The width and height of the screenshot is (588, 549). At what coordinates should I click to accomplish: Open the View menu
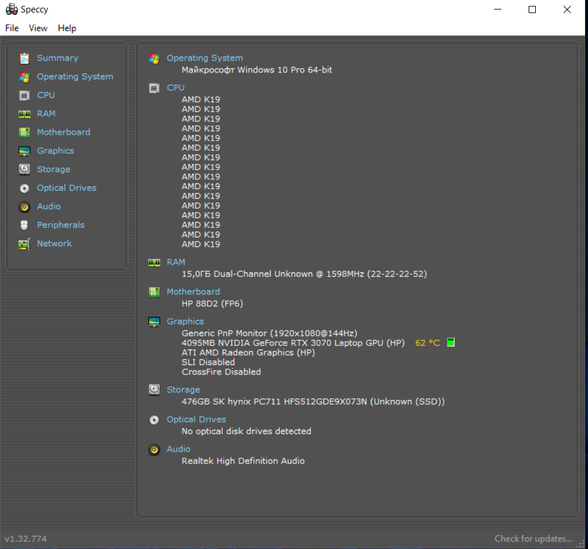[x=38, y=28]
